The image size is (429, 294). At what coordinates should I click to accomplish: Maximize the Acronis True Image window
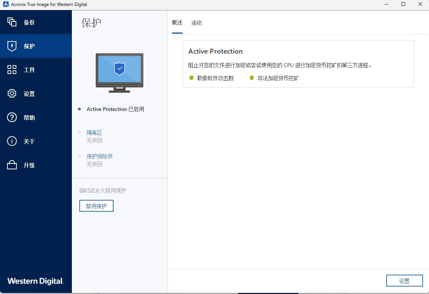[403, 4]
